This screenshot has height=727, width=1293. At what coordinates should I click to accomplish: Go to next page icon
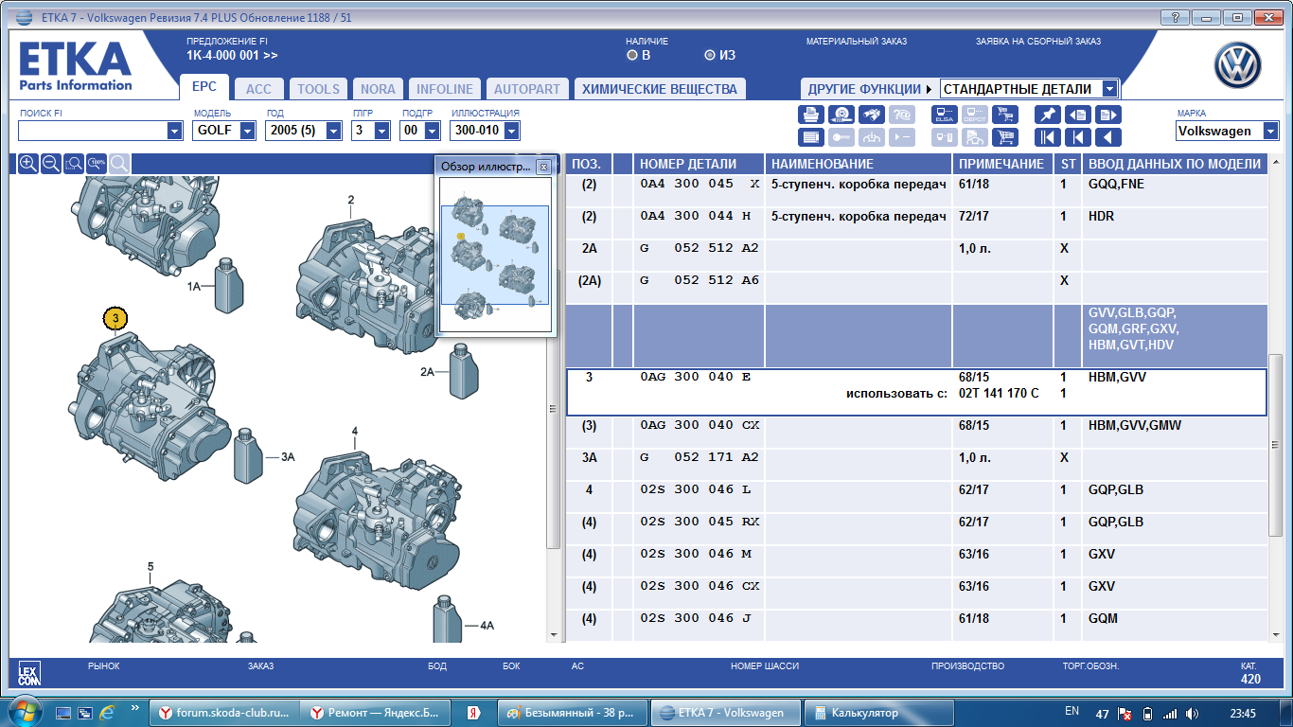coord(1107,115)
